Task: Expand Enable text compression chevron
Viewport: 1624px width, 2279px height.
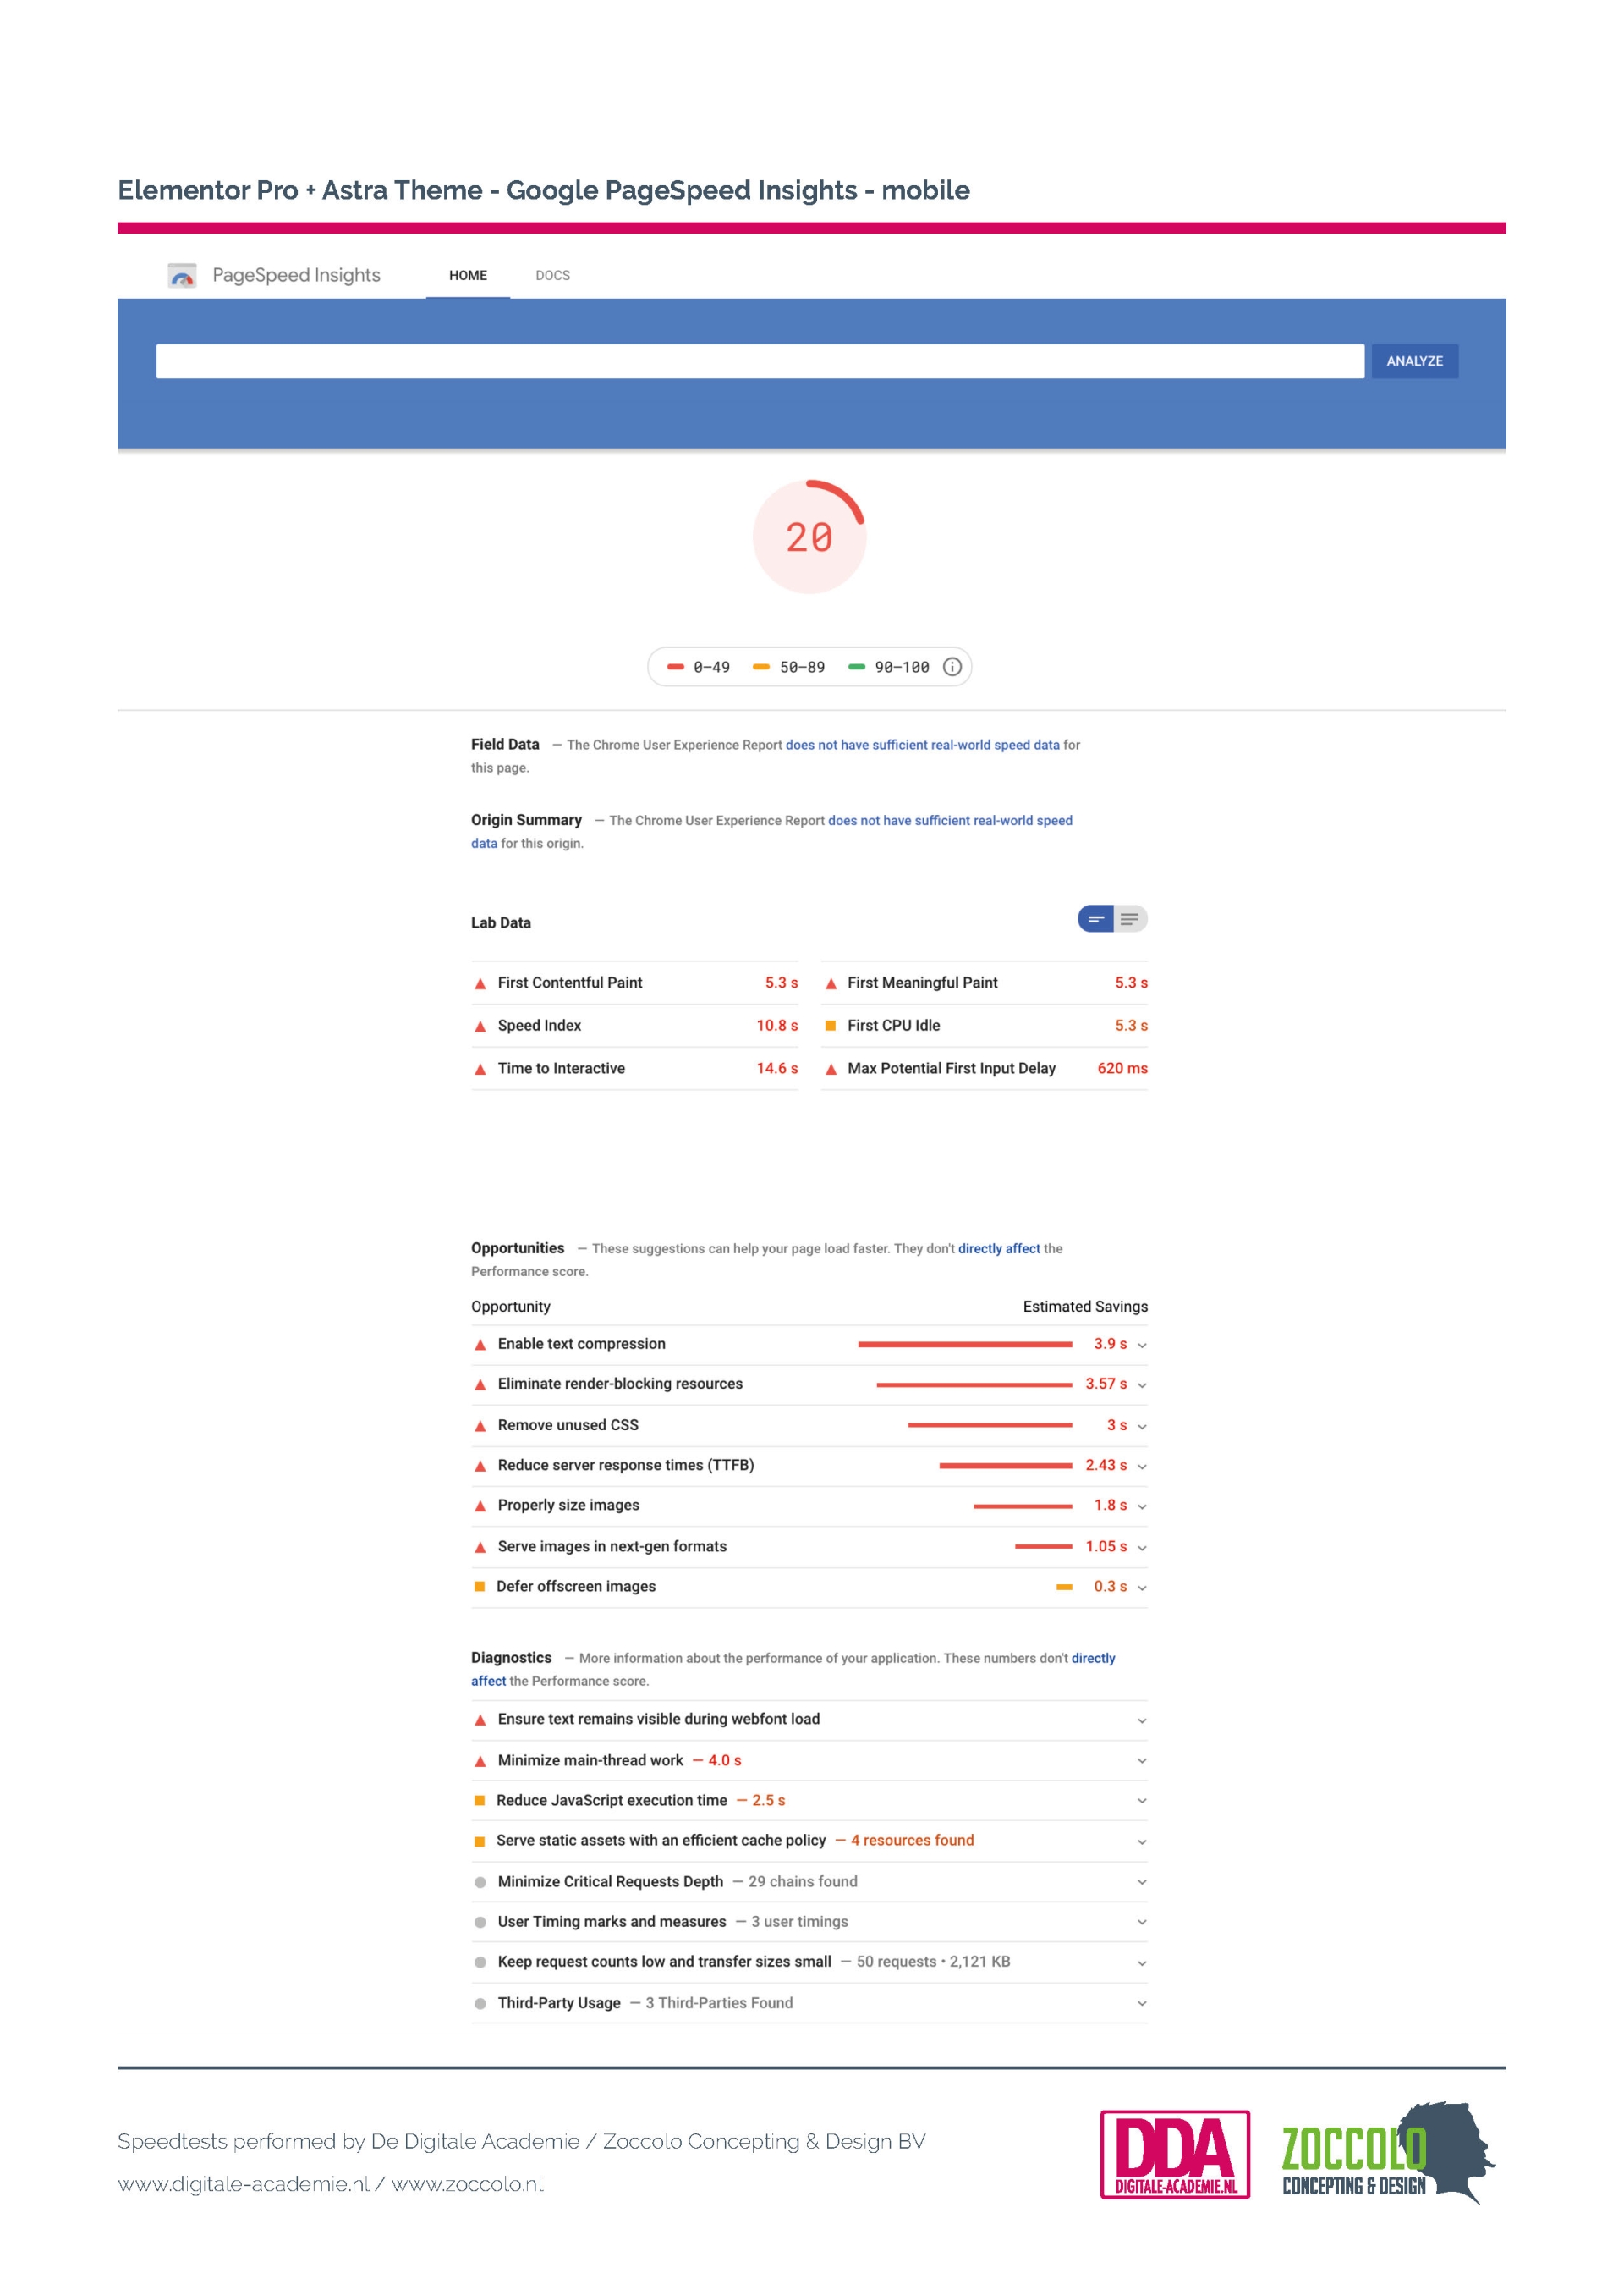Action: click(x=1142, y=1346)
